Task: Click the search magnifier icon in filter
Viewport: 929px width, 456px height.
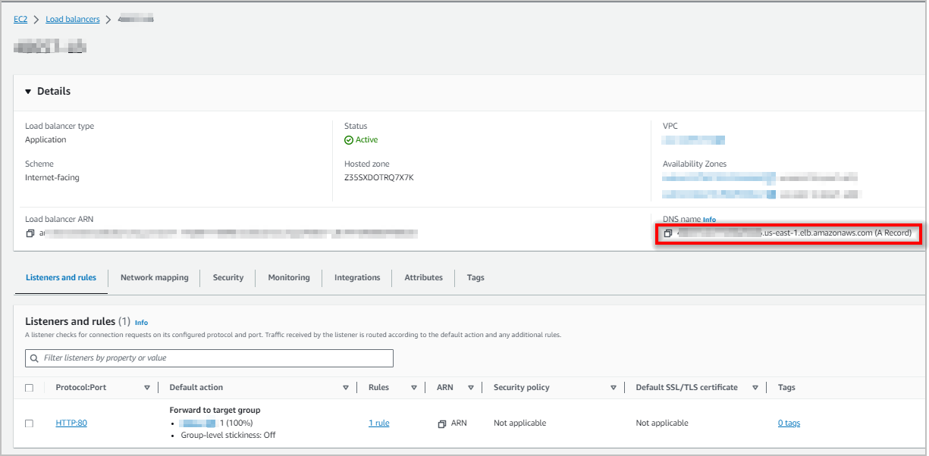Action: point(34,358)
